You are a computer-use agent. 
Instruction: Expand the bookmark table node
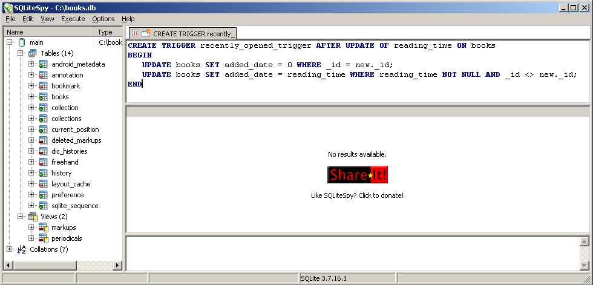tap(31, 86)
